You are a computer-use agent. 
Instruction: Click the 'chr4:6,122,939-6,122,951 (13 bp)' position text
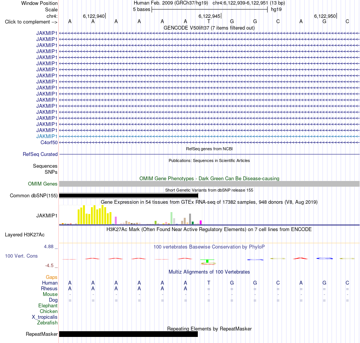click(249, 3)
